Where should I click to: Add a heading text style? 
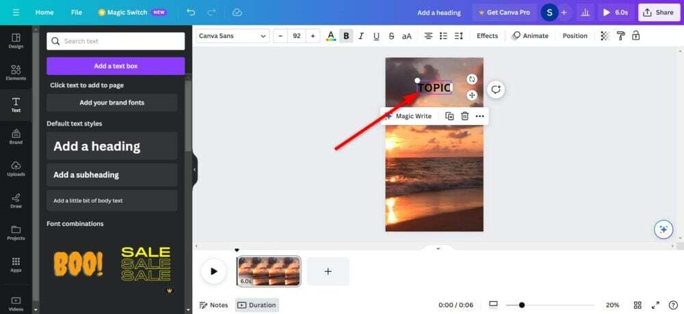(x=112, y=146)
